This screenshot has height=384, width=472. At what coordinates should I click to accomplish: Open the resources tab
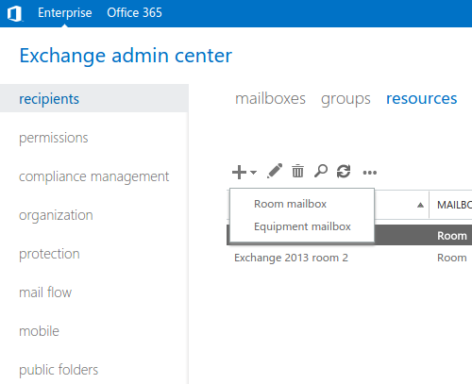(x=422, y=99)
